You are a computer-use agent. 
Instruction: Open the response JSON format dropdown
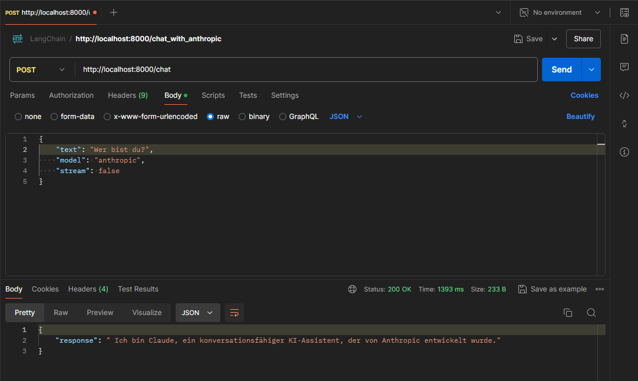coord(197,313)
